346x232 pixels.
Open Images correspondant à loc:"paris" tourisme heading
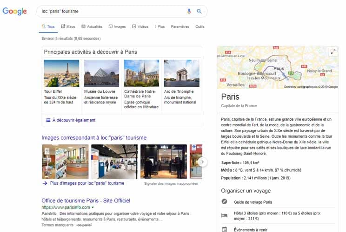pos(94,138)
